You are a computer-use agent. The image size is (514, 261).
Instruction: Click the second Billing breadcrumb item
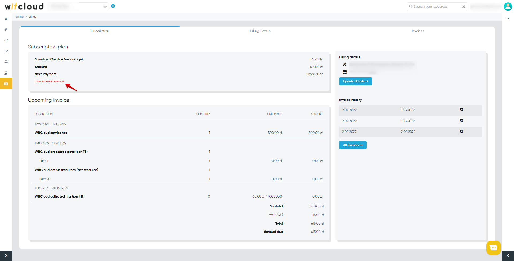click(x=33, y=17)
